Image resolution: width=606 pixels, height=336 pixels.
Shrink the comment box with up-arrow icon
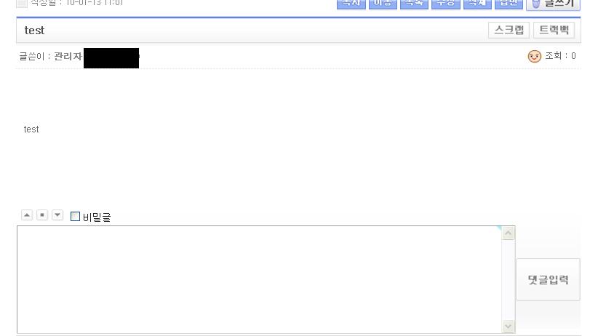coord(27,215)
